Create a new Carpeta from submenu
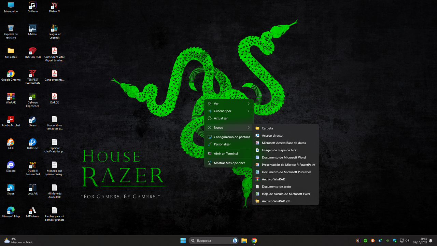 pyautogui.click(x=285, y=128)
